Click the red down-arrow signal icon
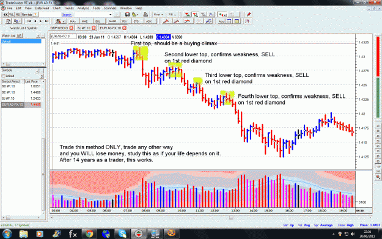 pyautogui.click(x=187, y=15)
